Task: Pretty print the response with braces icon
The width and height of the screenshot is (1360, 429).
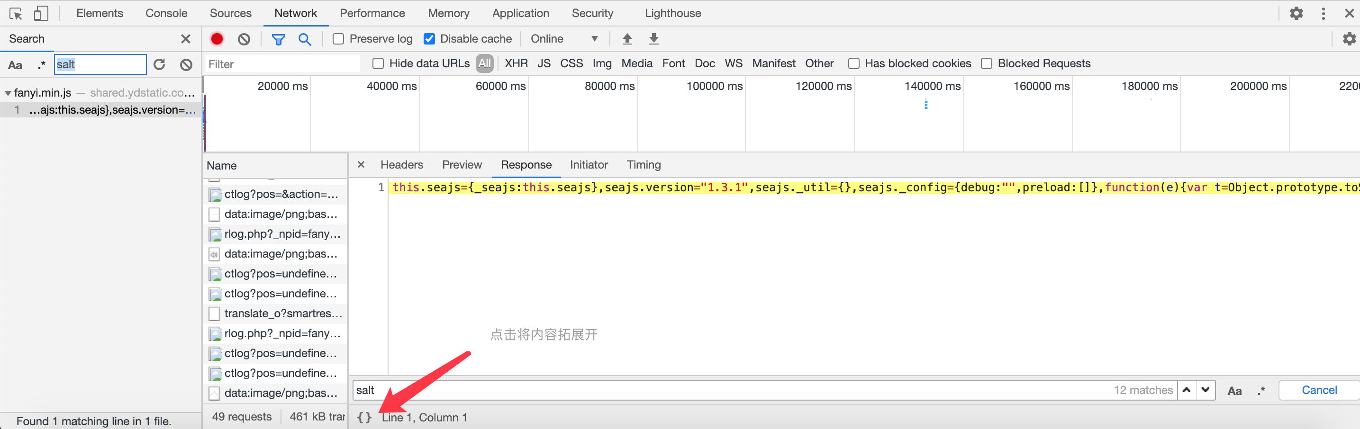Action: pos(364,417)
